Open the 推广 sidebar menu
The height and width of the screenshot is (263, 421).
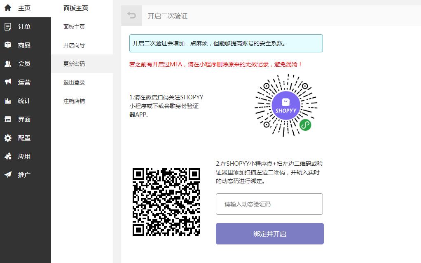[x=26, y=175]
